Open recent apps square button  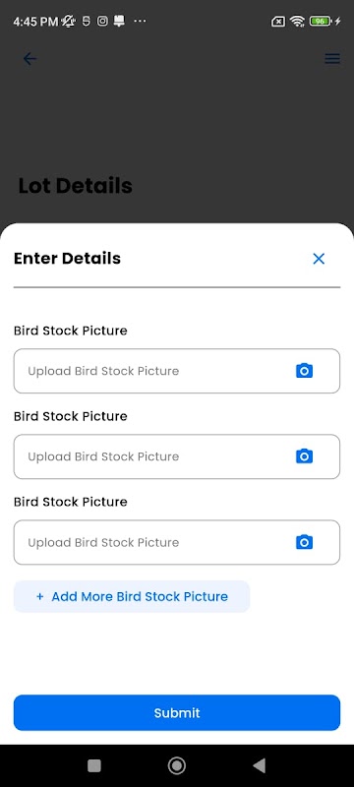click(x=94, y=765)
